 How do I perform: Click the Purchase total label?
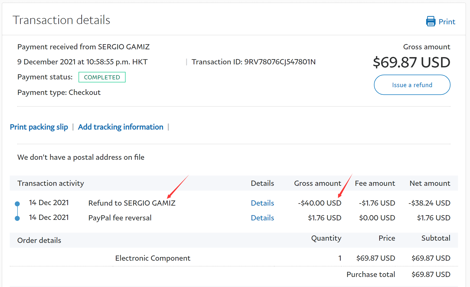[x=370, y=274]
